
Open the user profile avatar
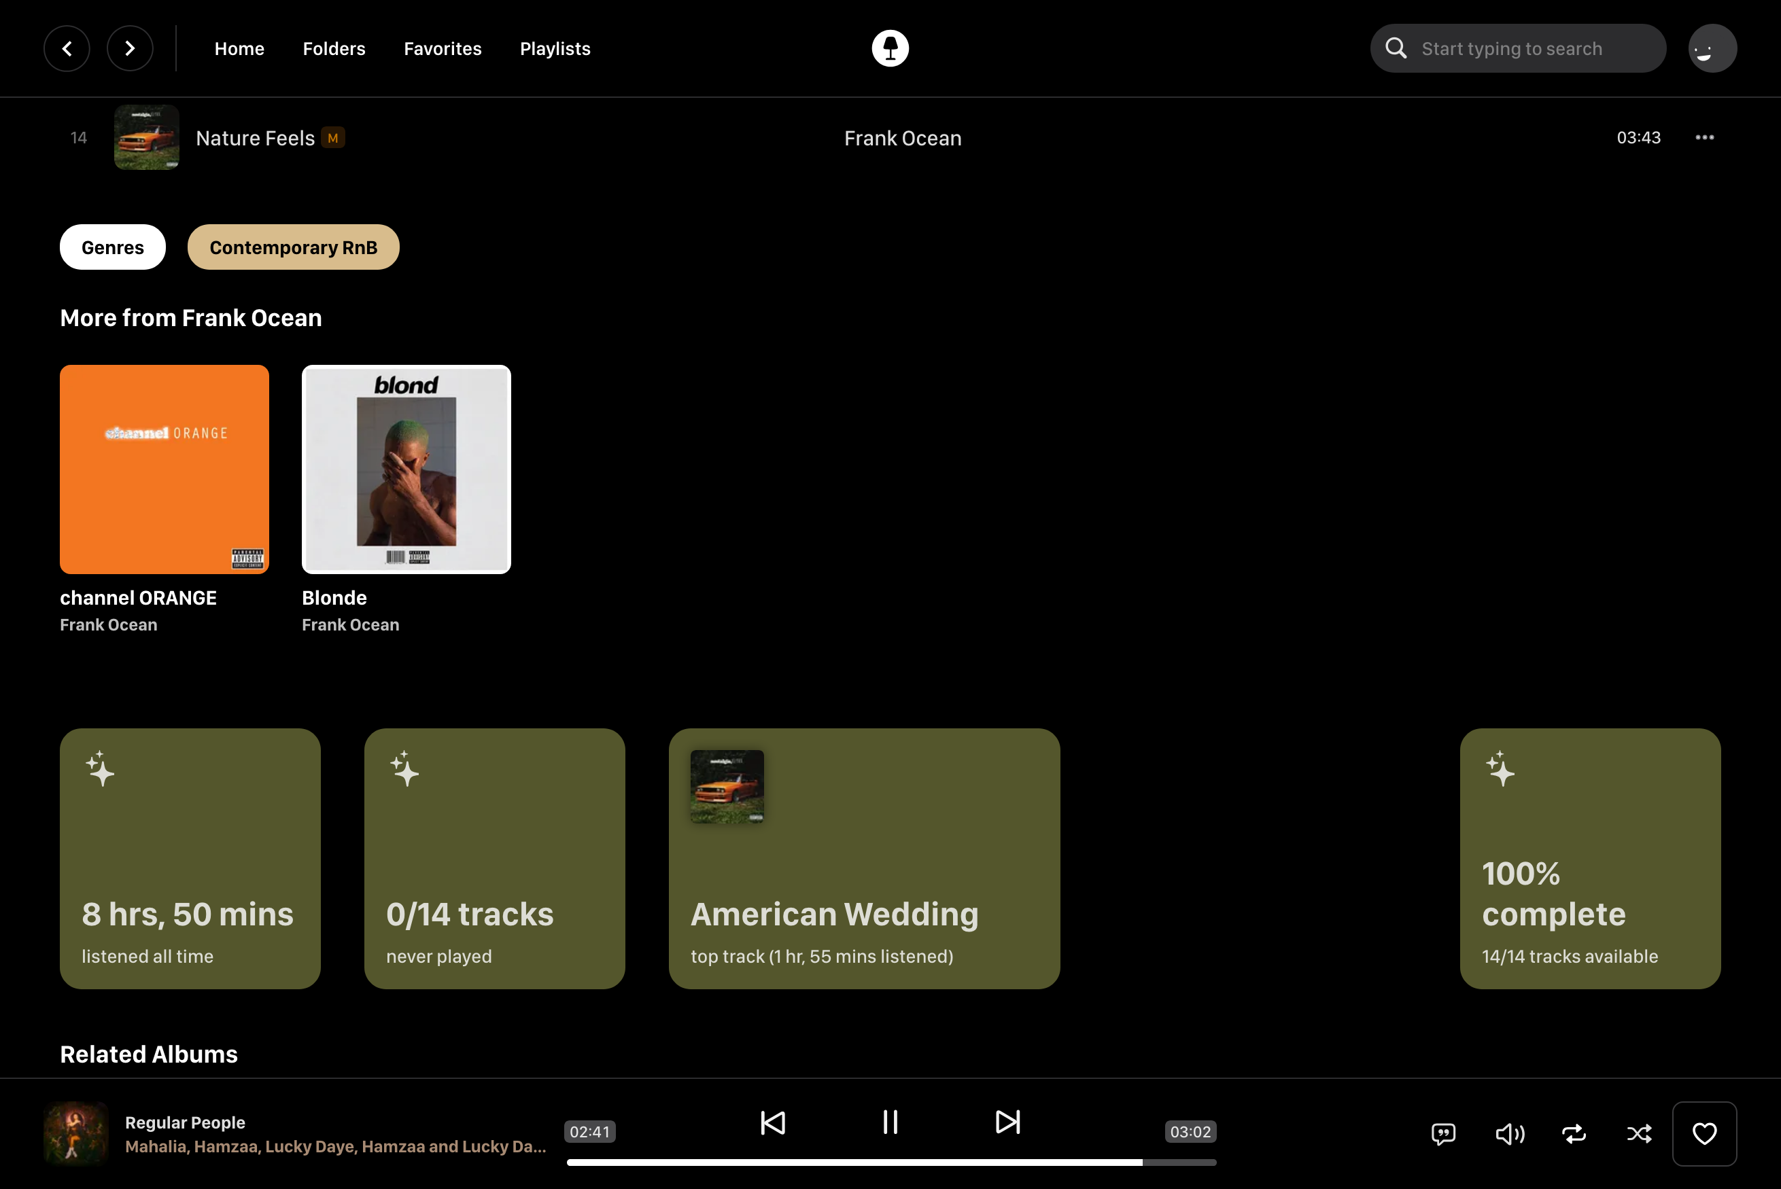1712,48
